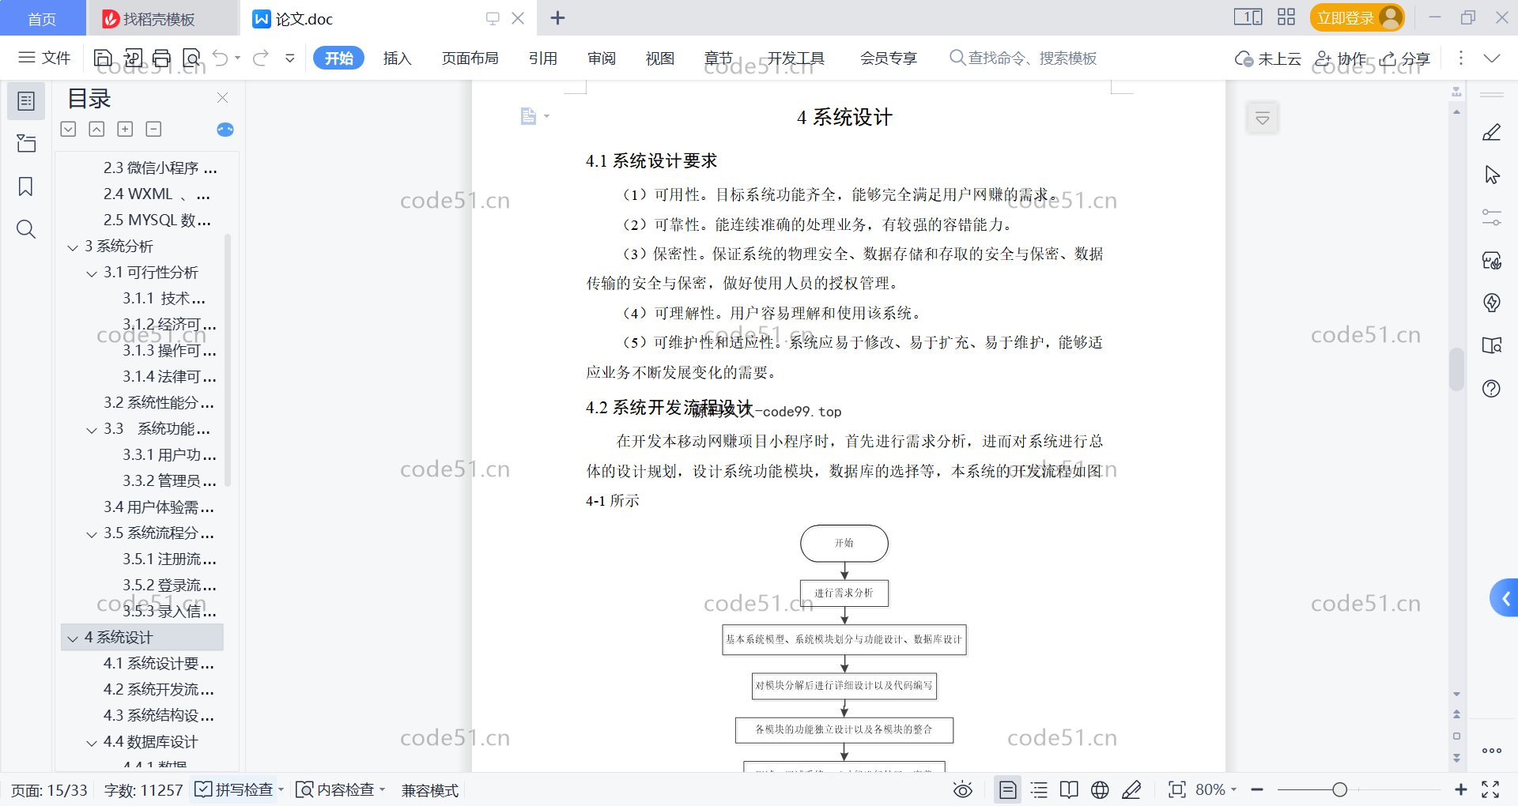Image resolution: width=1518 pixels, height=806 pixels.
Task: Open the help question mark icon
Action: pyautogui.click(x=1492, y=388)
